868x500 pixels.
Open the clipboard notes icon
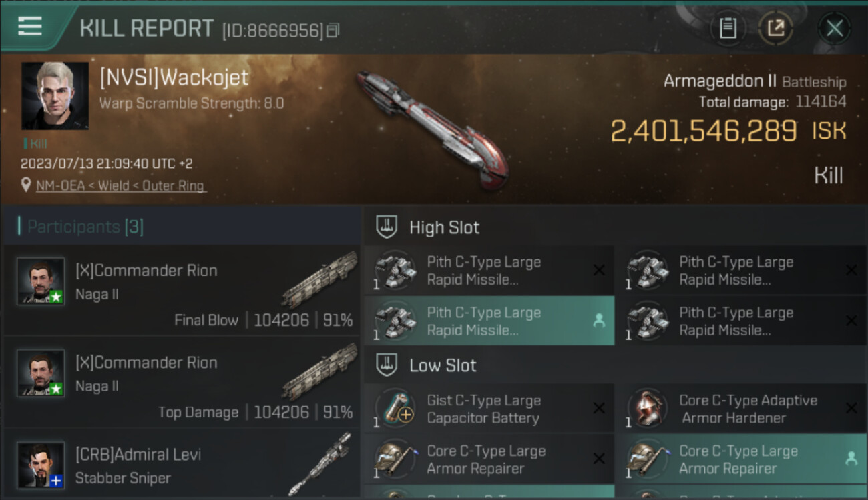(728, 28)
